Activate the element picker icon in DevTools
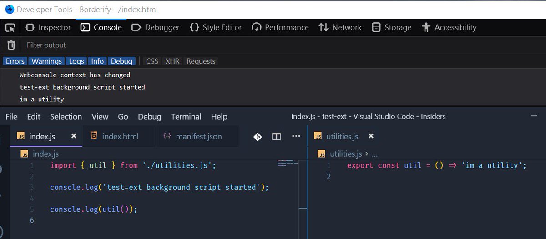This screenshot has width=546, height=239. [10, 28]
